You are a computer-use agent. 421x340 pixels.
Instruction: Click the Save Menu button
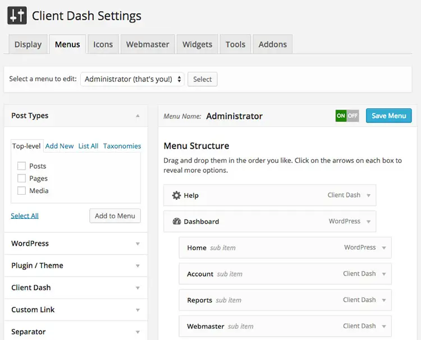tap(388, 116)
